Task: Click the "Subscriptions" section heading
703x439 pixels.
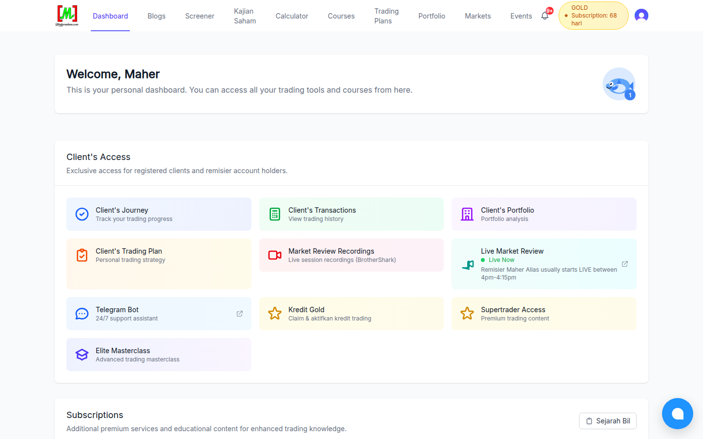Action: [x=95, y=415]
